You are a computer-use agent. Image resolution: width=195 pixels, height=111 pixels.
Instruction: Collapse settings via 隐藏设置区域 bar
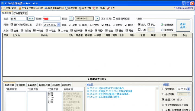[x=97, y=79]
